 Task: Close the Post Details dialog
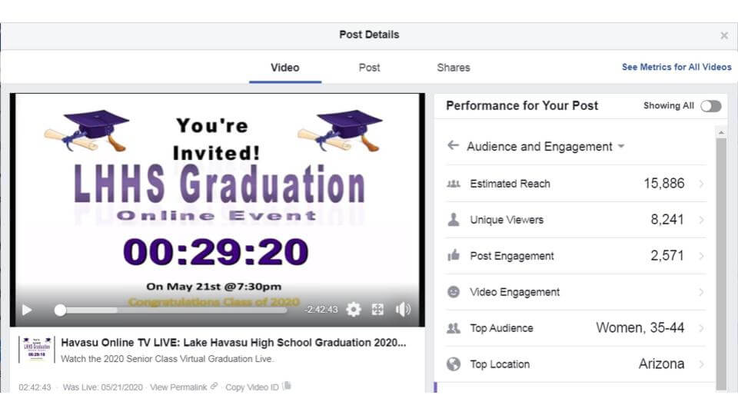click(x=724, y=35)
